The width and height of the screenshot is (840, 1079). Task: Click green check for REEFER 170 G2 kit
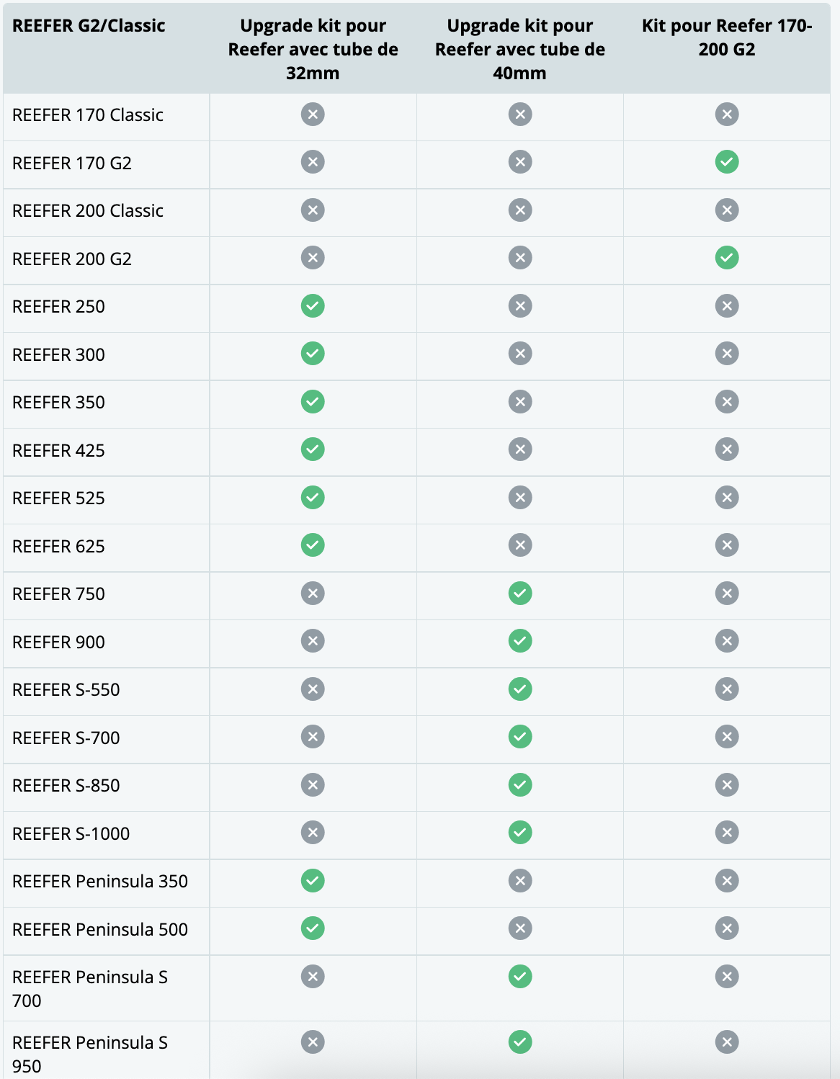[x=726, y=162]
